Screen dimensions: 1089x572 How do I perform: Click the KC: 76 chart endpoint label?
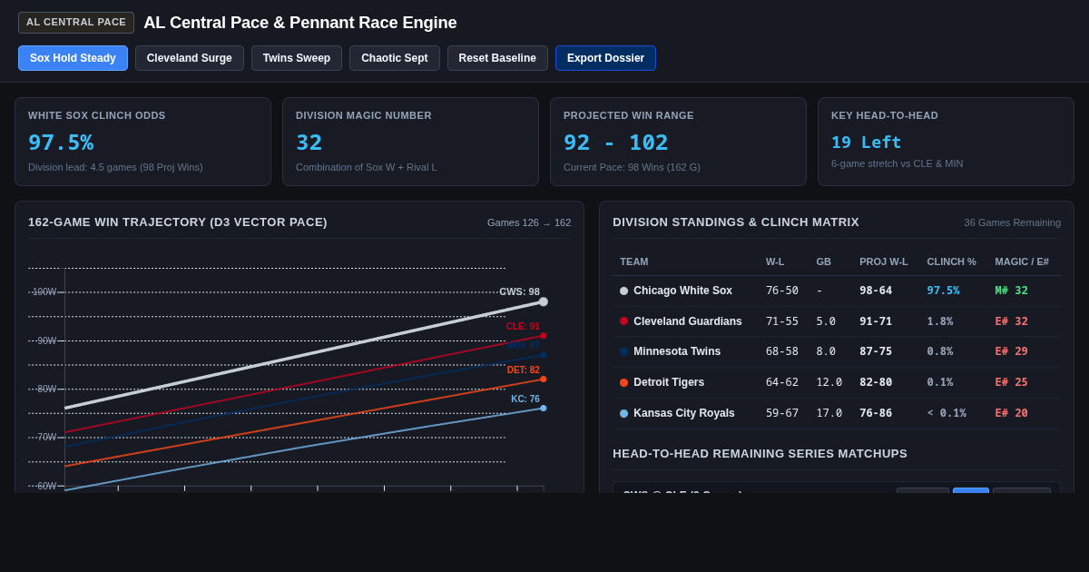point(525,399)
